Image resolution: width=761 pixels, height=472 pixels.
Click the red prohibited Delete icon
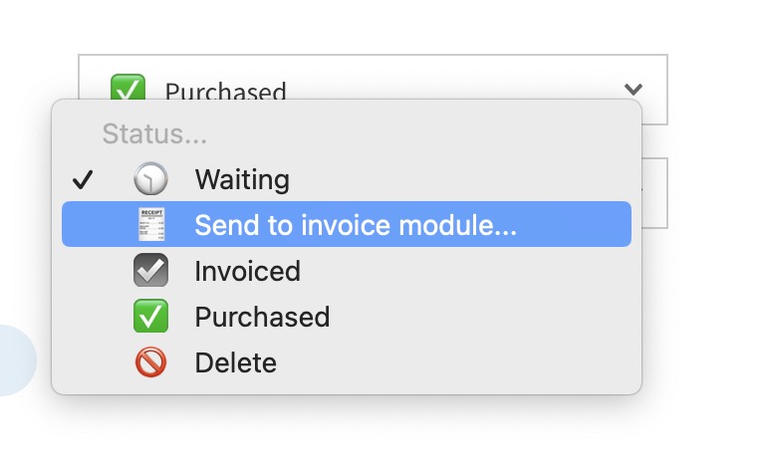pos(151,362)
